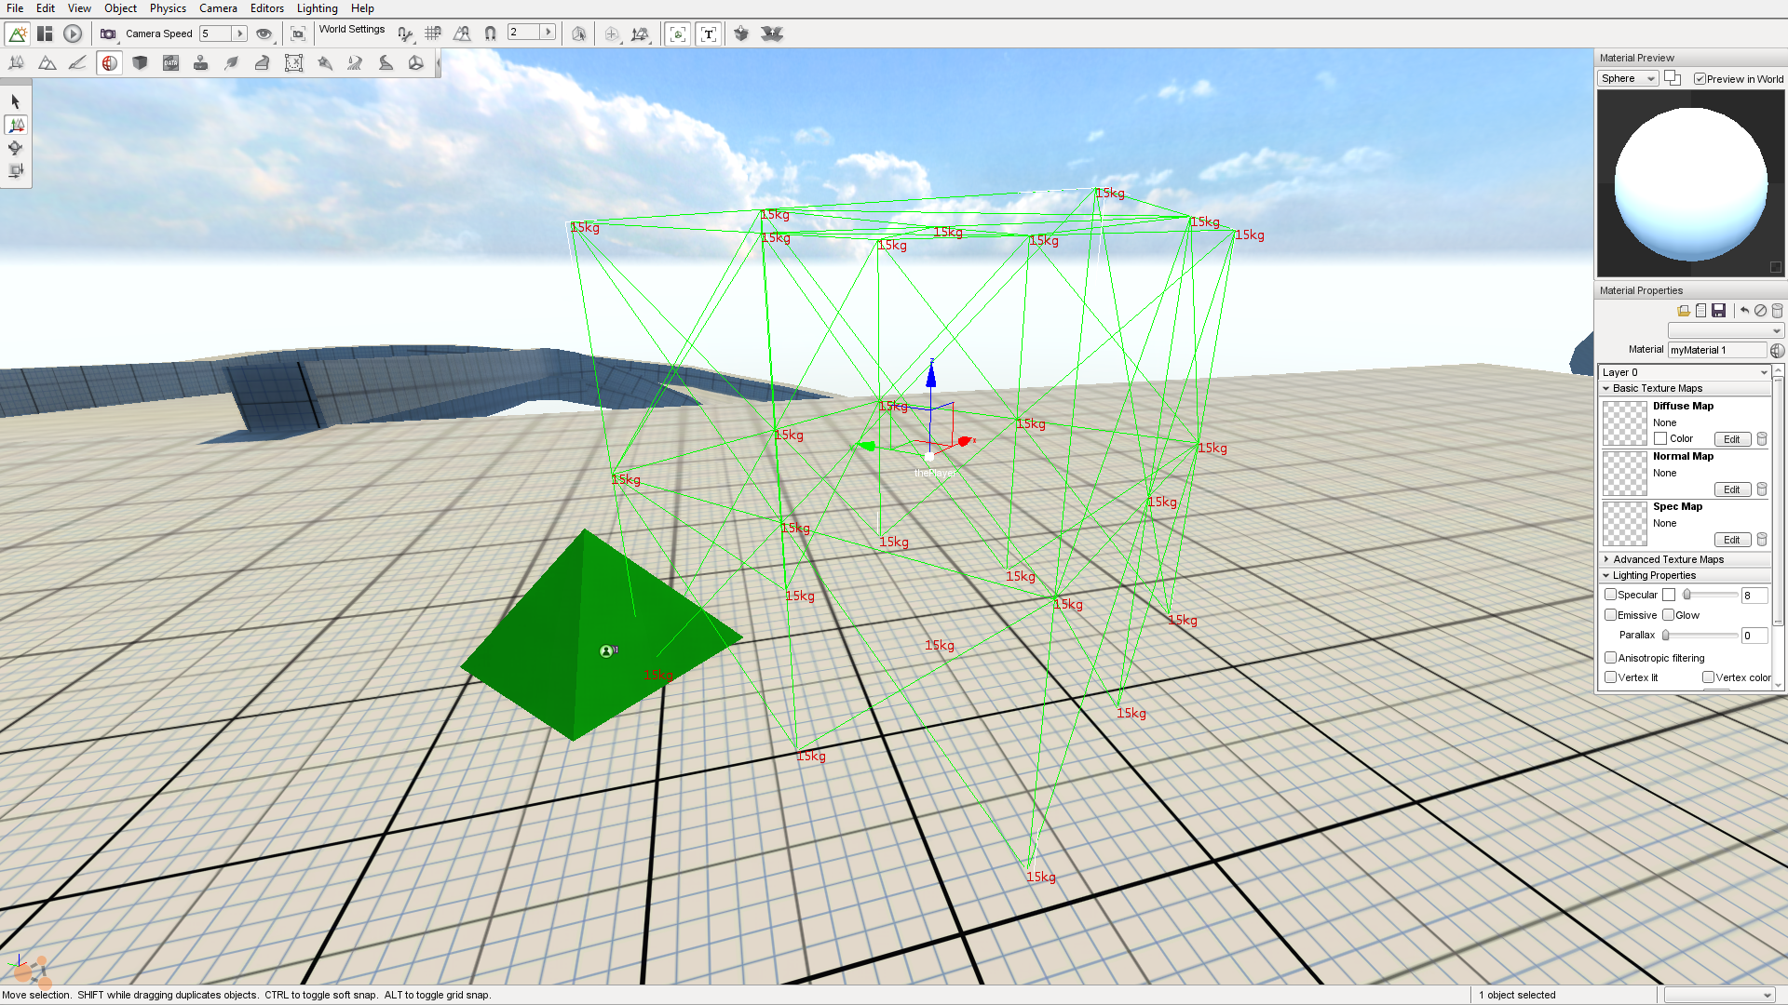
Task: Click the Play Game button
Action: [x=73, y=34]
